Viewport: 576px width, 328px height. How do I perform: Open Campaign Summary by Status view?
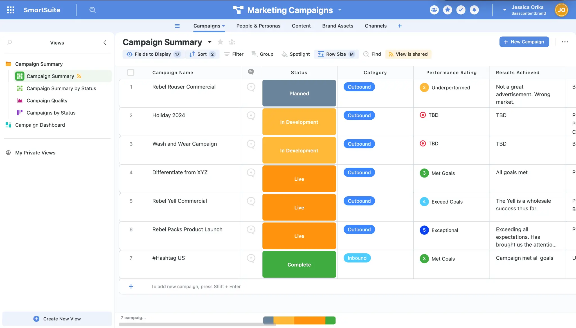(x=61, y=88)
